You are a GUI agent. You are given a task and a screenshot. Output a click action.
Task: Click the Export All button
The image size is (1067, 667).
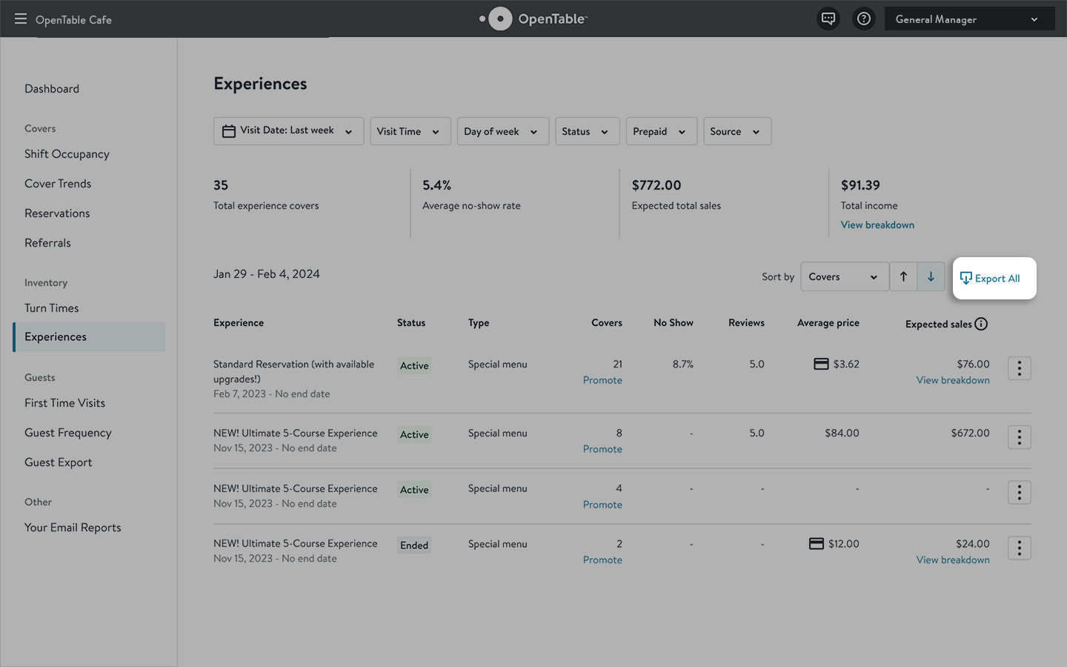(x=994, y=278)
